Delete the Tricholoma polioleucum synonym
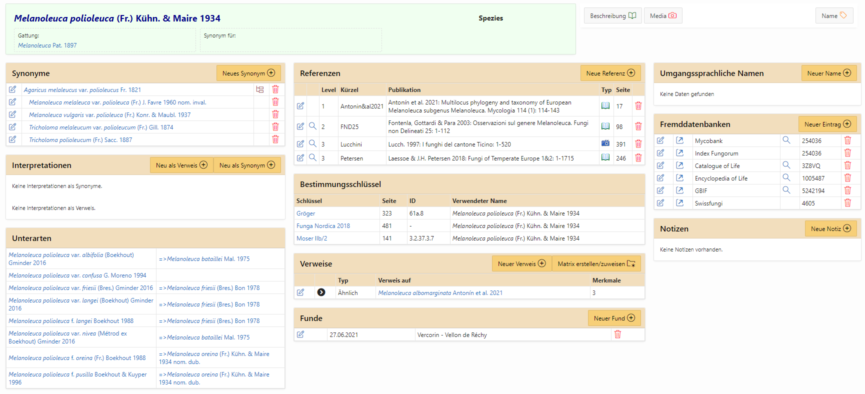The width and height of the screenshot is (865, 394). (275, 139)
